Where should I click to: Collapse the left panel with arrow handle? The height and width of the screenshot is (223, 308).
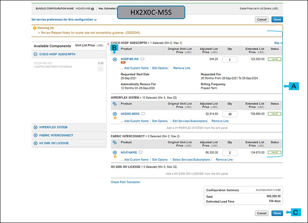click(x=108, y=44)
